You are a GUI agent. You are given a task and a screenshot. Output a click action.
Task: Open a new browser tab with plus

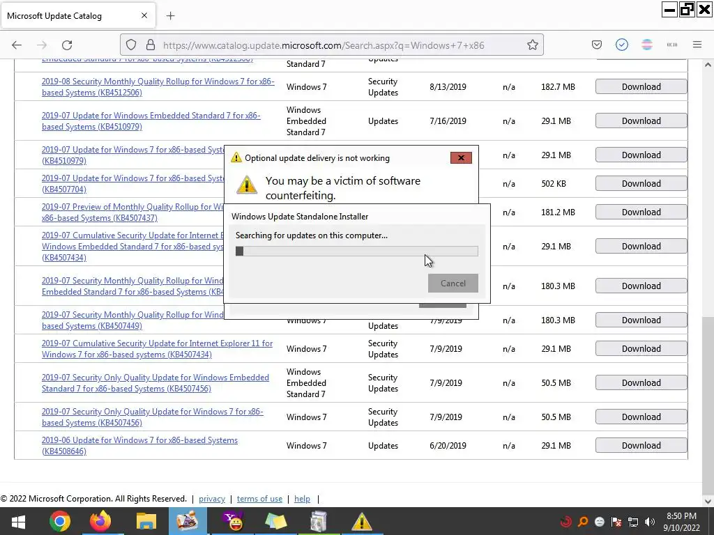coord(170,16)
